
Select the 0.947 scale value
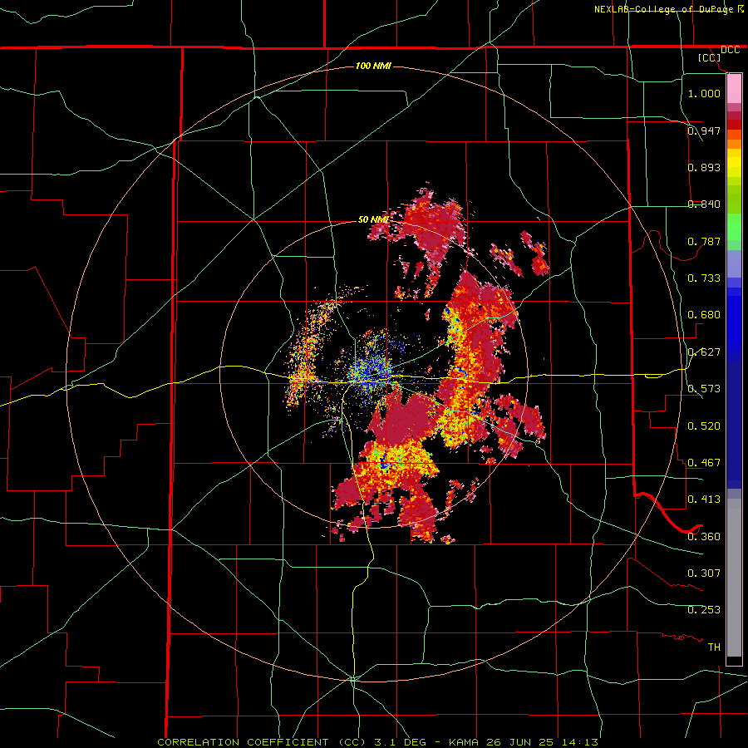tap(704, 130)
